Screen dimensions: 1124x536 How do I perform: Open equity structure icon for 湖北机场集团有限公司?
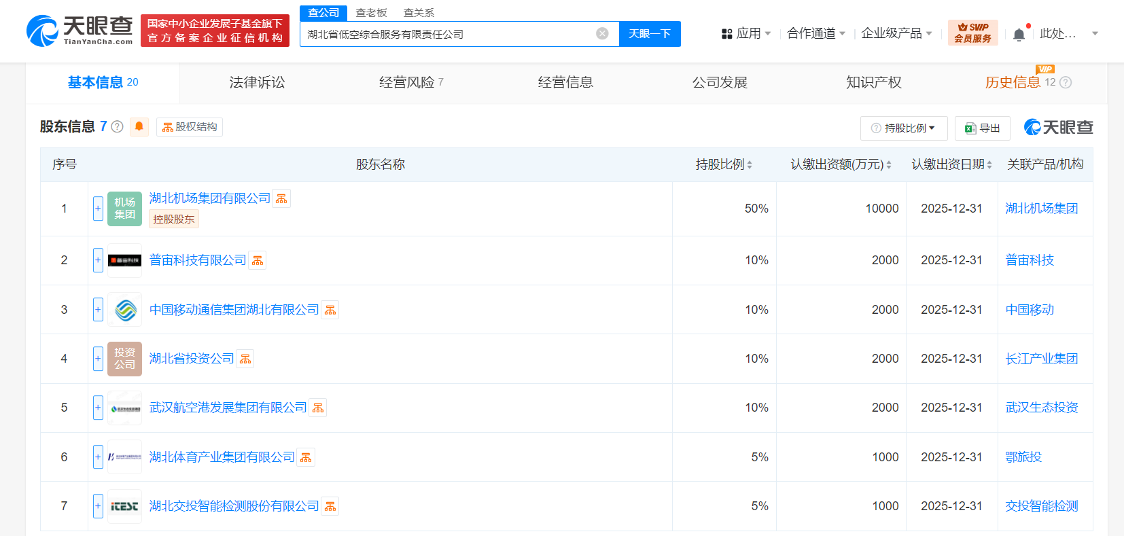pyautogui.click(x=281, y=198)
